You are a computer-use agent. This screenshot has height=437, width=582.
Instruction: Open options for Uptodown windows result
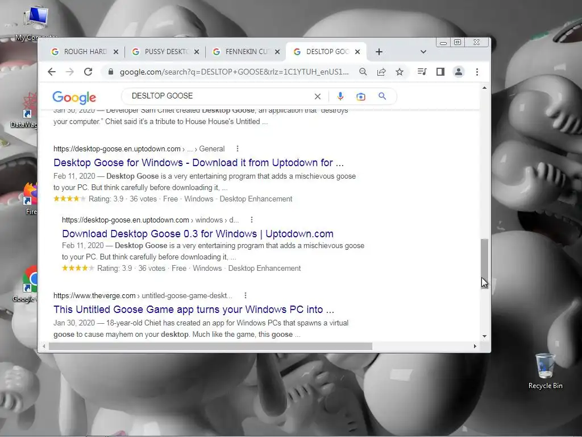pos(252,220)
